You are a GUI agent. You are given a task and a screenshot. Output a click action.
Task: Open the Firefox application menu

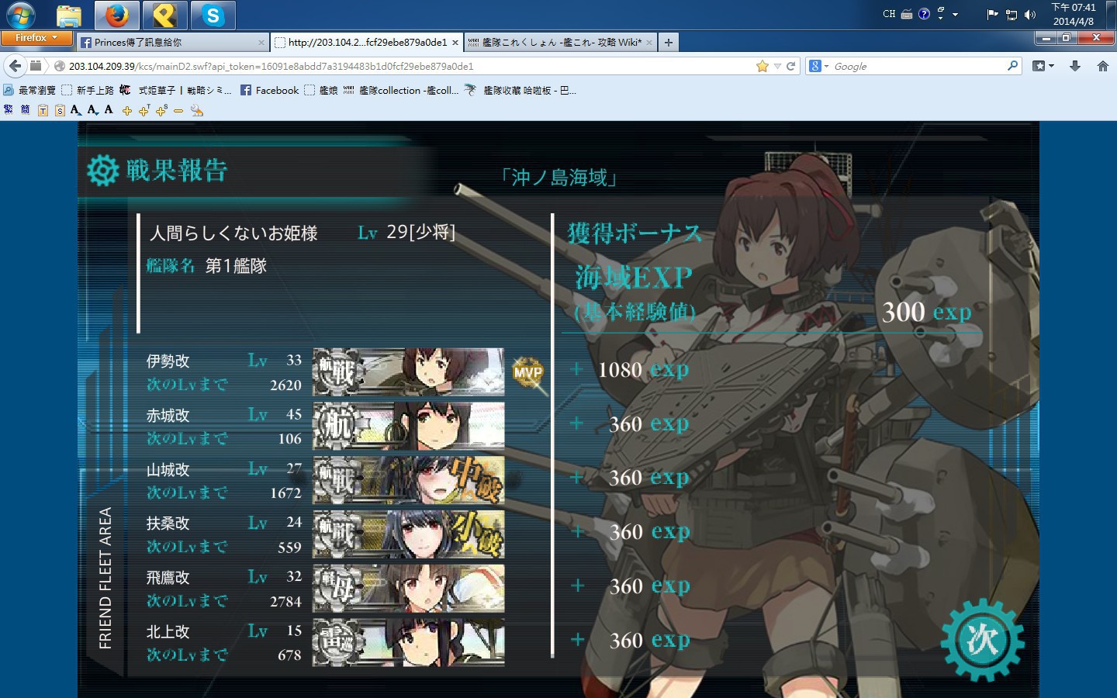tap(36, 38)
